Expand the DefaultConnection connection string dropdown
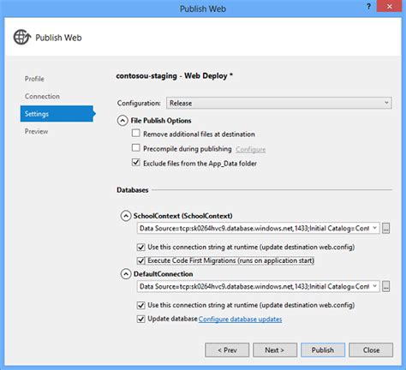This screenshot has width=406, height=370. click(374, 286)
